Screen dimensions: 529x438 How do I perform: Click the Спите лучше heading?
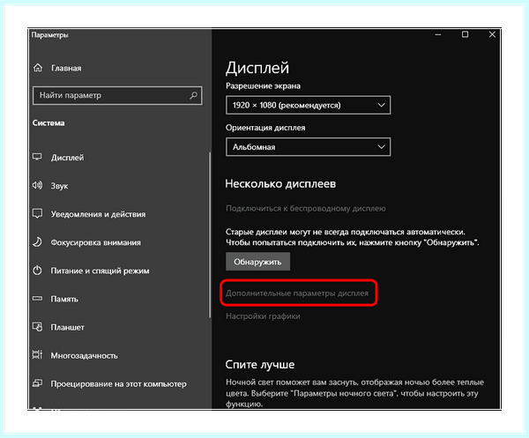click(x=260, y=365)
